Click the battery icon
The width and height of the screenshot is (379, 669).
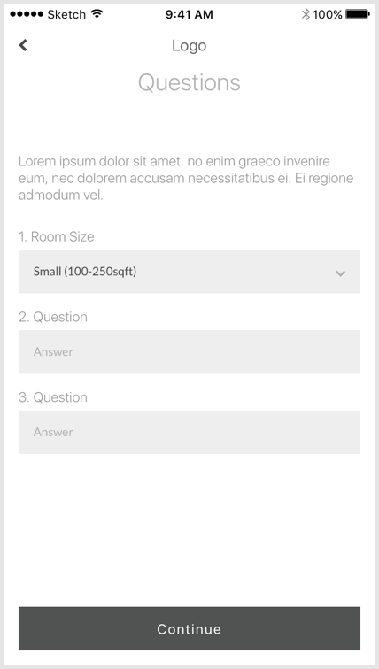[358, 14]
